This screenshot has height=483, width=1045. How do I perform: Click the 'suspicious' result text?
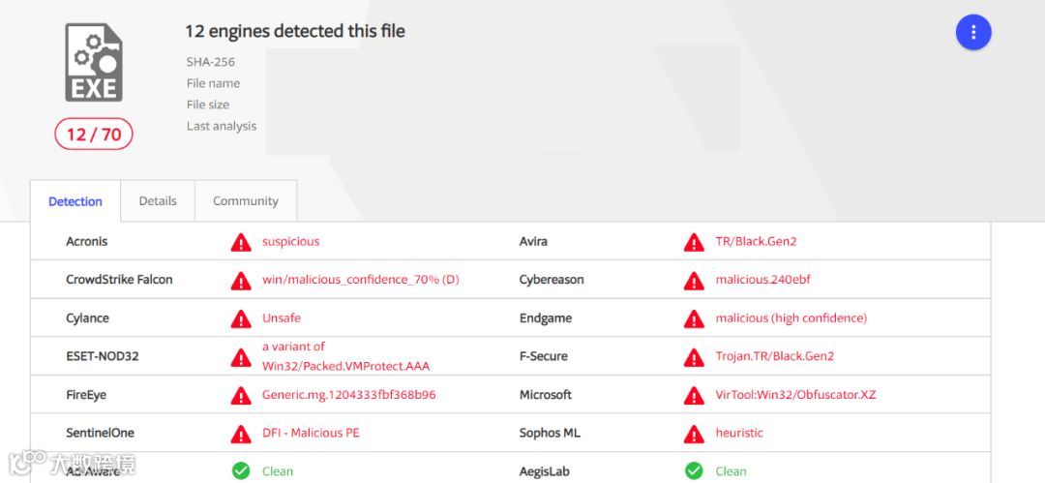click(290, 242)
